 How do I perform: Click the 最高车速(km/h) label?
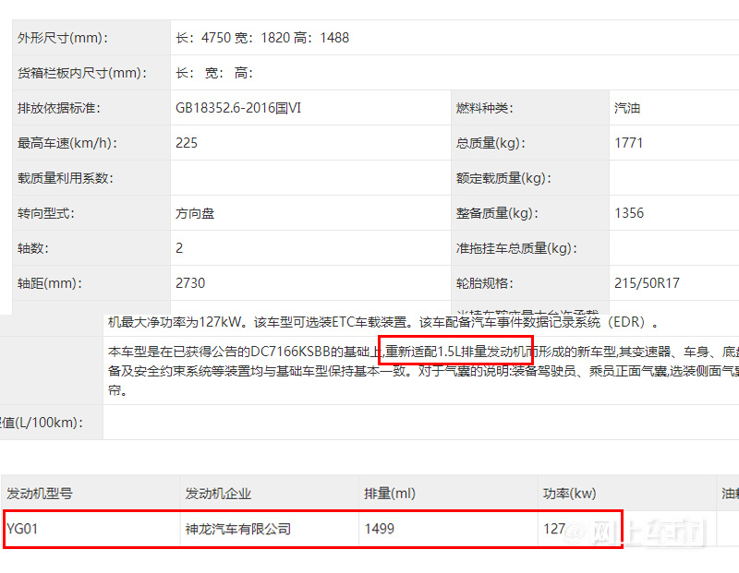(67, 143)
